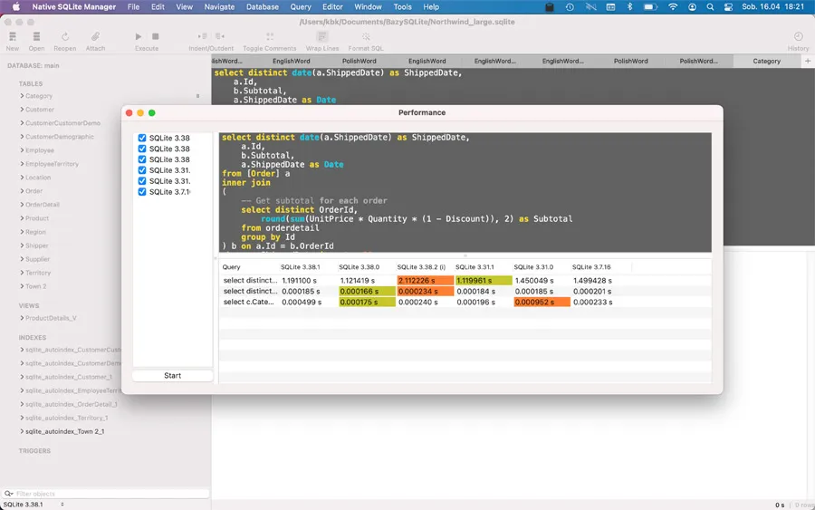
Task: Click the Toggle Comments toolbar icon
Action: click(269, 37)
